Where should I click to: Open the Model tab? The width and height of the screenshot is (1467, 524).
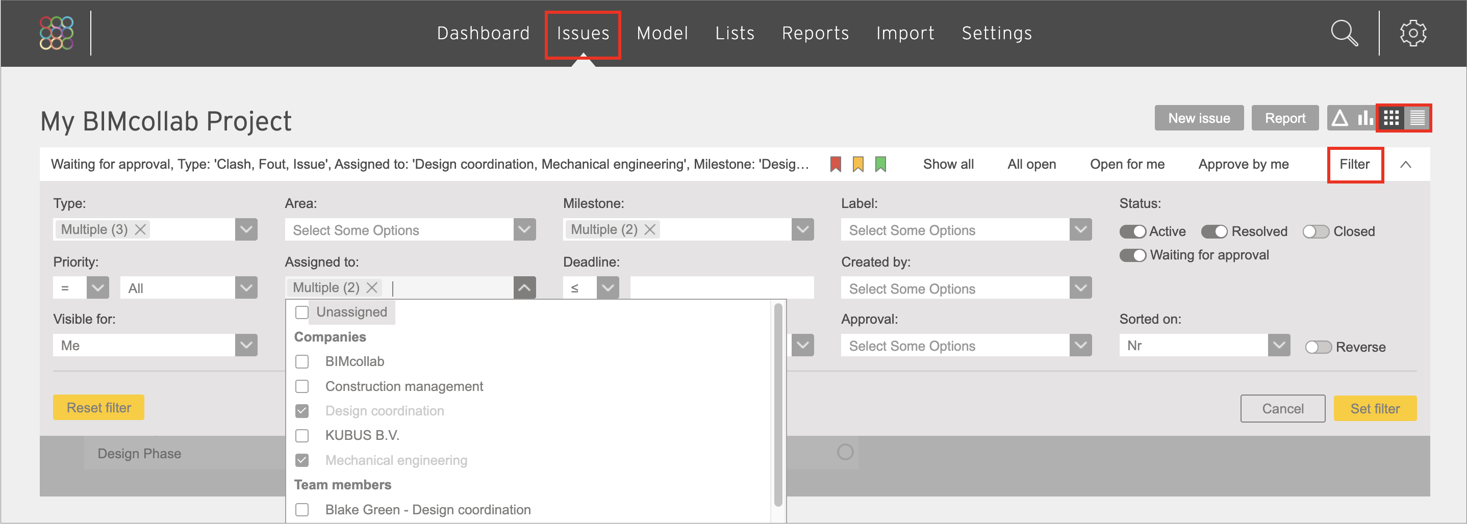pyautogui.click(x=662, y=33)
